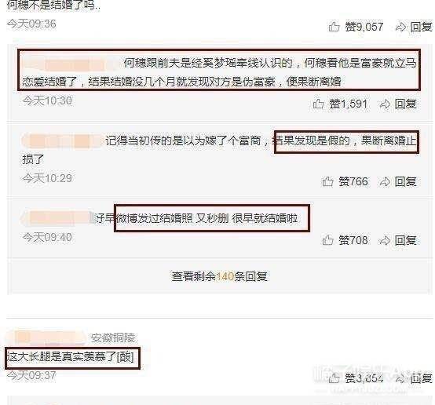
Task: Click reply arrow on the 10:30 comment
Action: click(385, 104)
